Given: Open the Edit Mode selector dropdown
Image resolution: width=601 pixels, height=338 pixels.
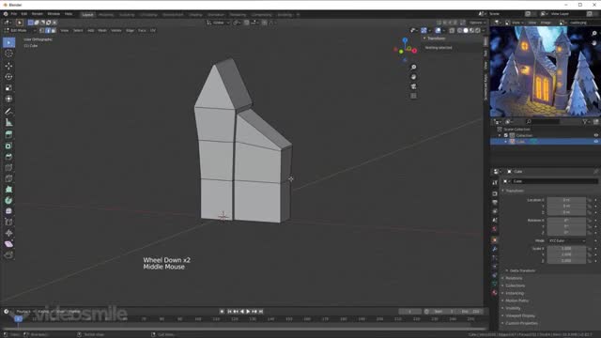Looking at the screenshot, I should point(20,30).
